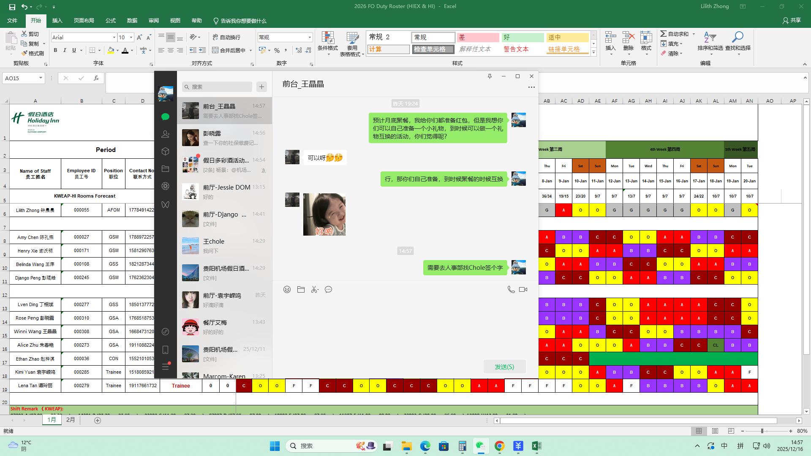Toggle italic formatting in Excel ribbon
This screenshot has width=811, height=456.
pyautogui.click(x=65, y=50)
